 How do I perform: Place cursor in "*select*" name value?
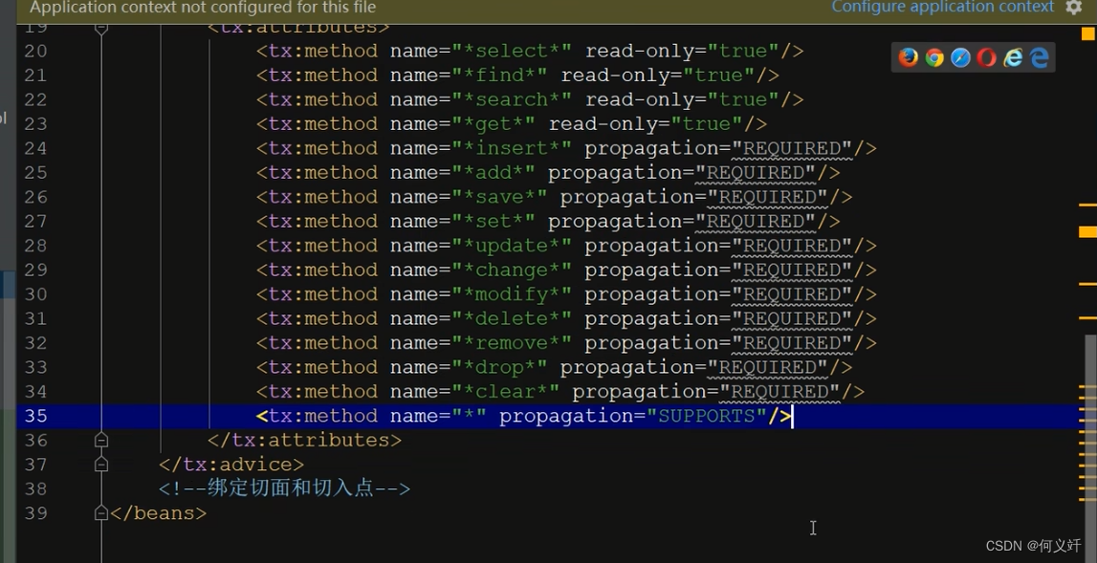pyautogui.click(x=512, y=51)
